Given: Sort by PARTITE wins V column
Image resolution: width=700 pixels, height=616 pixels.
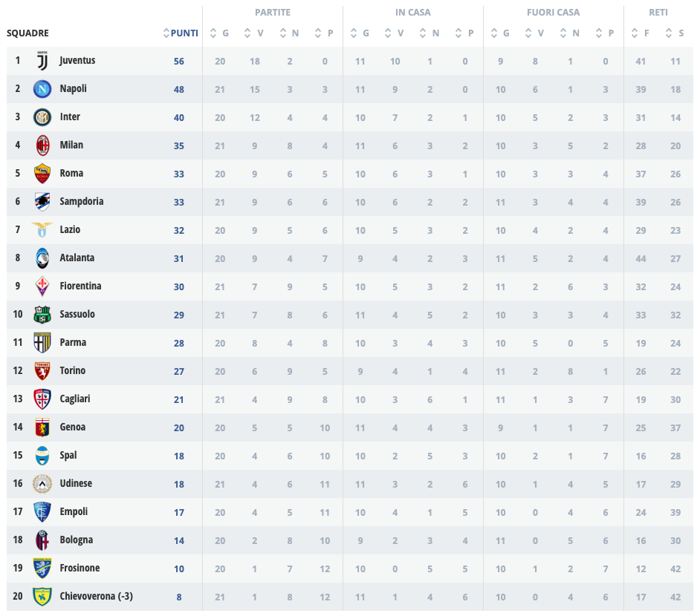Looking at the screenshot, I should [x=254, y=33].
